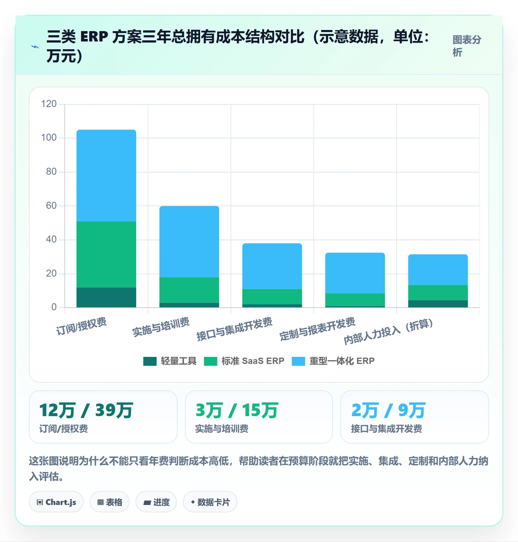Open the 2万 / 9万 data card
Screen dimensions: 518x542
tap(415, 417)
